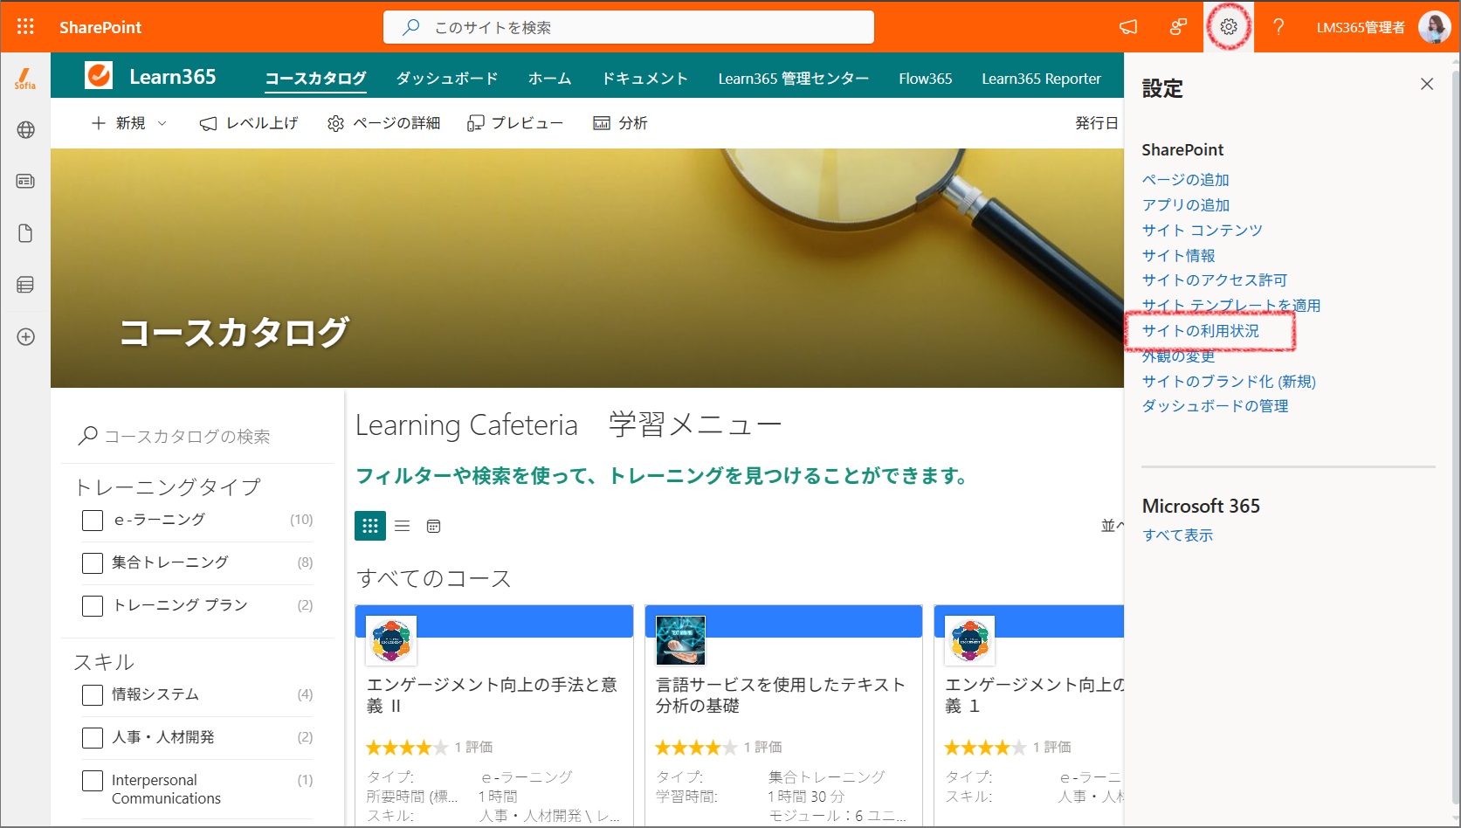Open the app launcher waffle icon

point(25,27)
